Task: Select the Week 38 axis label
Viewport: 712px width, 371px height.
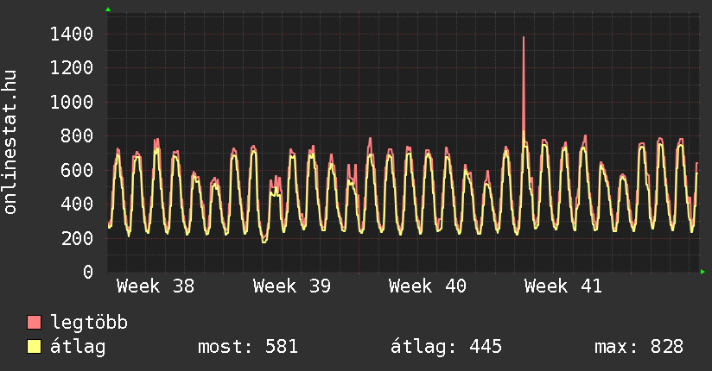Action: tap(156, 286)
